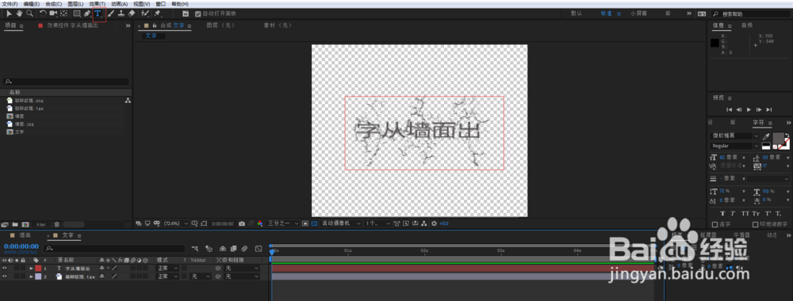Toggle the transparency grid button in viewer
This screenshot has width=793, height=301.
pos(313,223)
